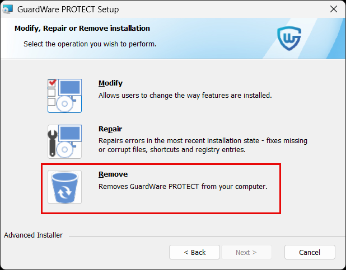Choose the Remove option label

[x=113, y=174]
